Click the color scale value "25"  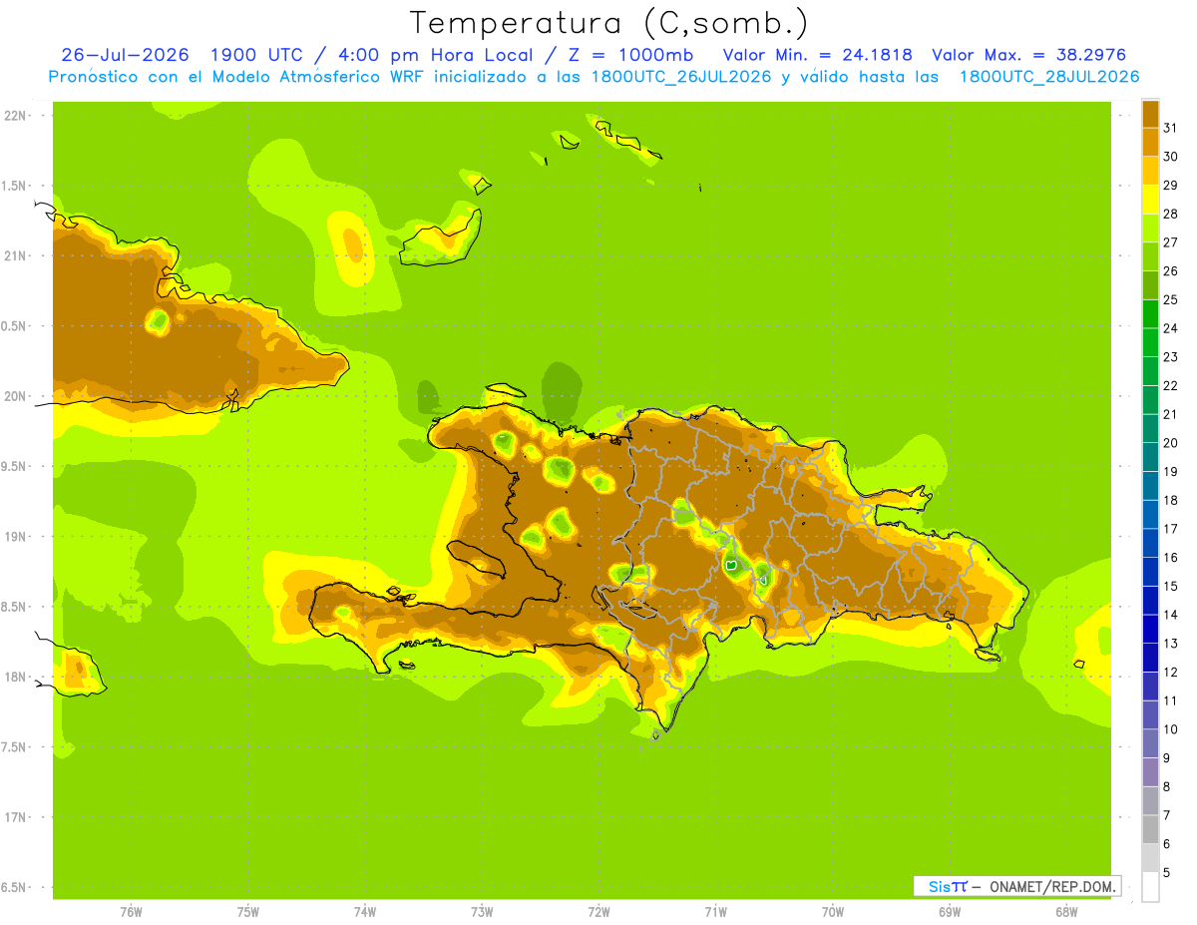point(1170,299)
